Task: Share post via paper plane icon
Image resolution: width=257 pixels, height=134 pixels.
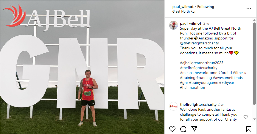Action: click(194, 129)
